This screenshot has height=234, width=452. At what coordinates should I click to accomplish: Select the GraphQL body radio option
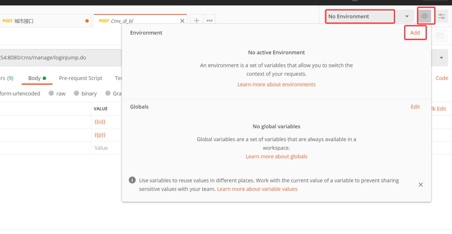pos(108,93)
